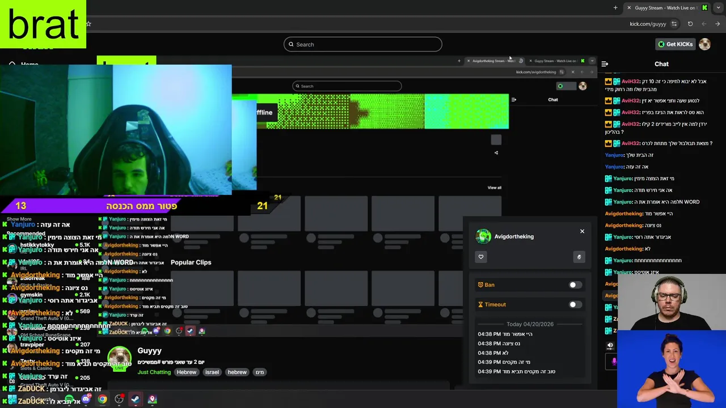Click the Popular Clips heading
Screen dimensions: 726x408
pos(191,262)
